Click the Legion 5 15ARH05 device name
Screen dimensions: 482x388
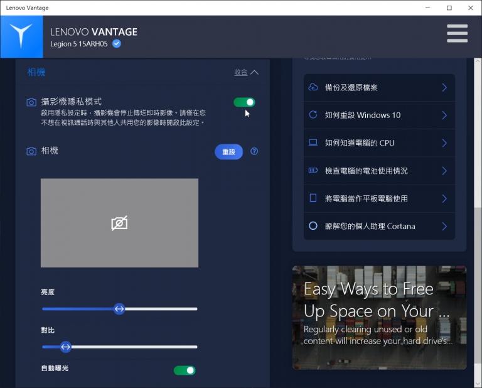79,44
